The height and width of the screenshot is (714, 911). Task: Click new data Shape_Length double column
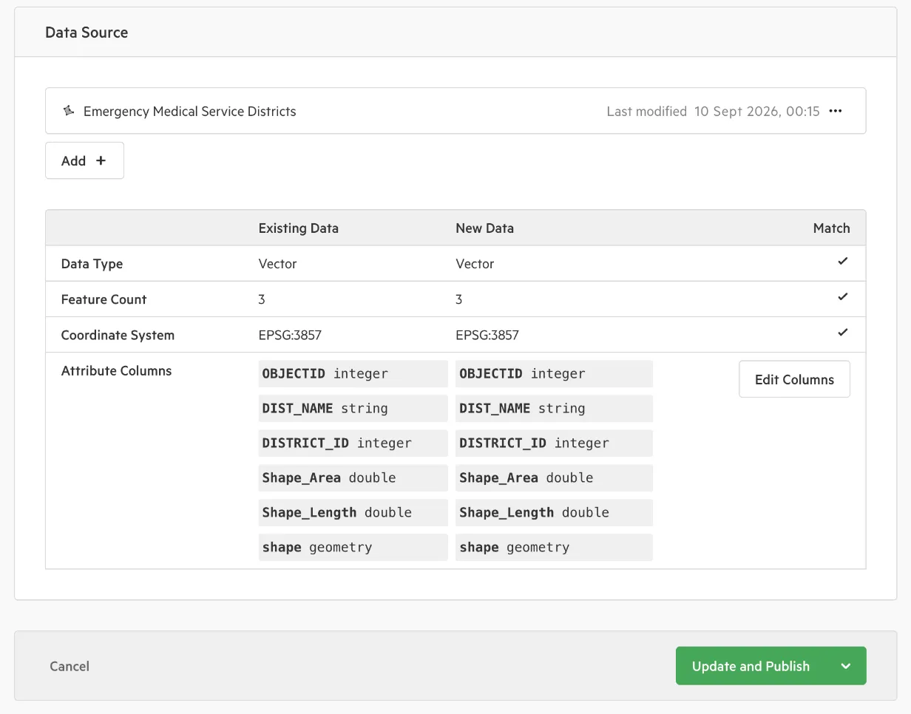554,513
